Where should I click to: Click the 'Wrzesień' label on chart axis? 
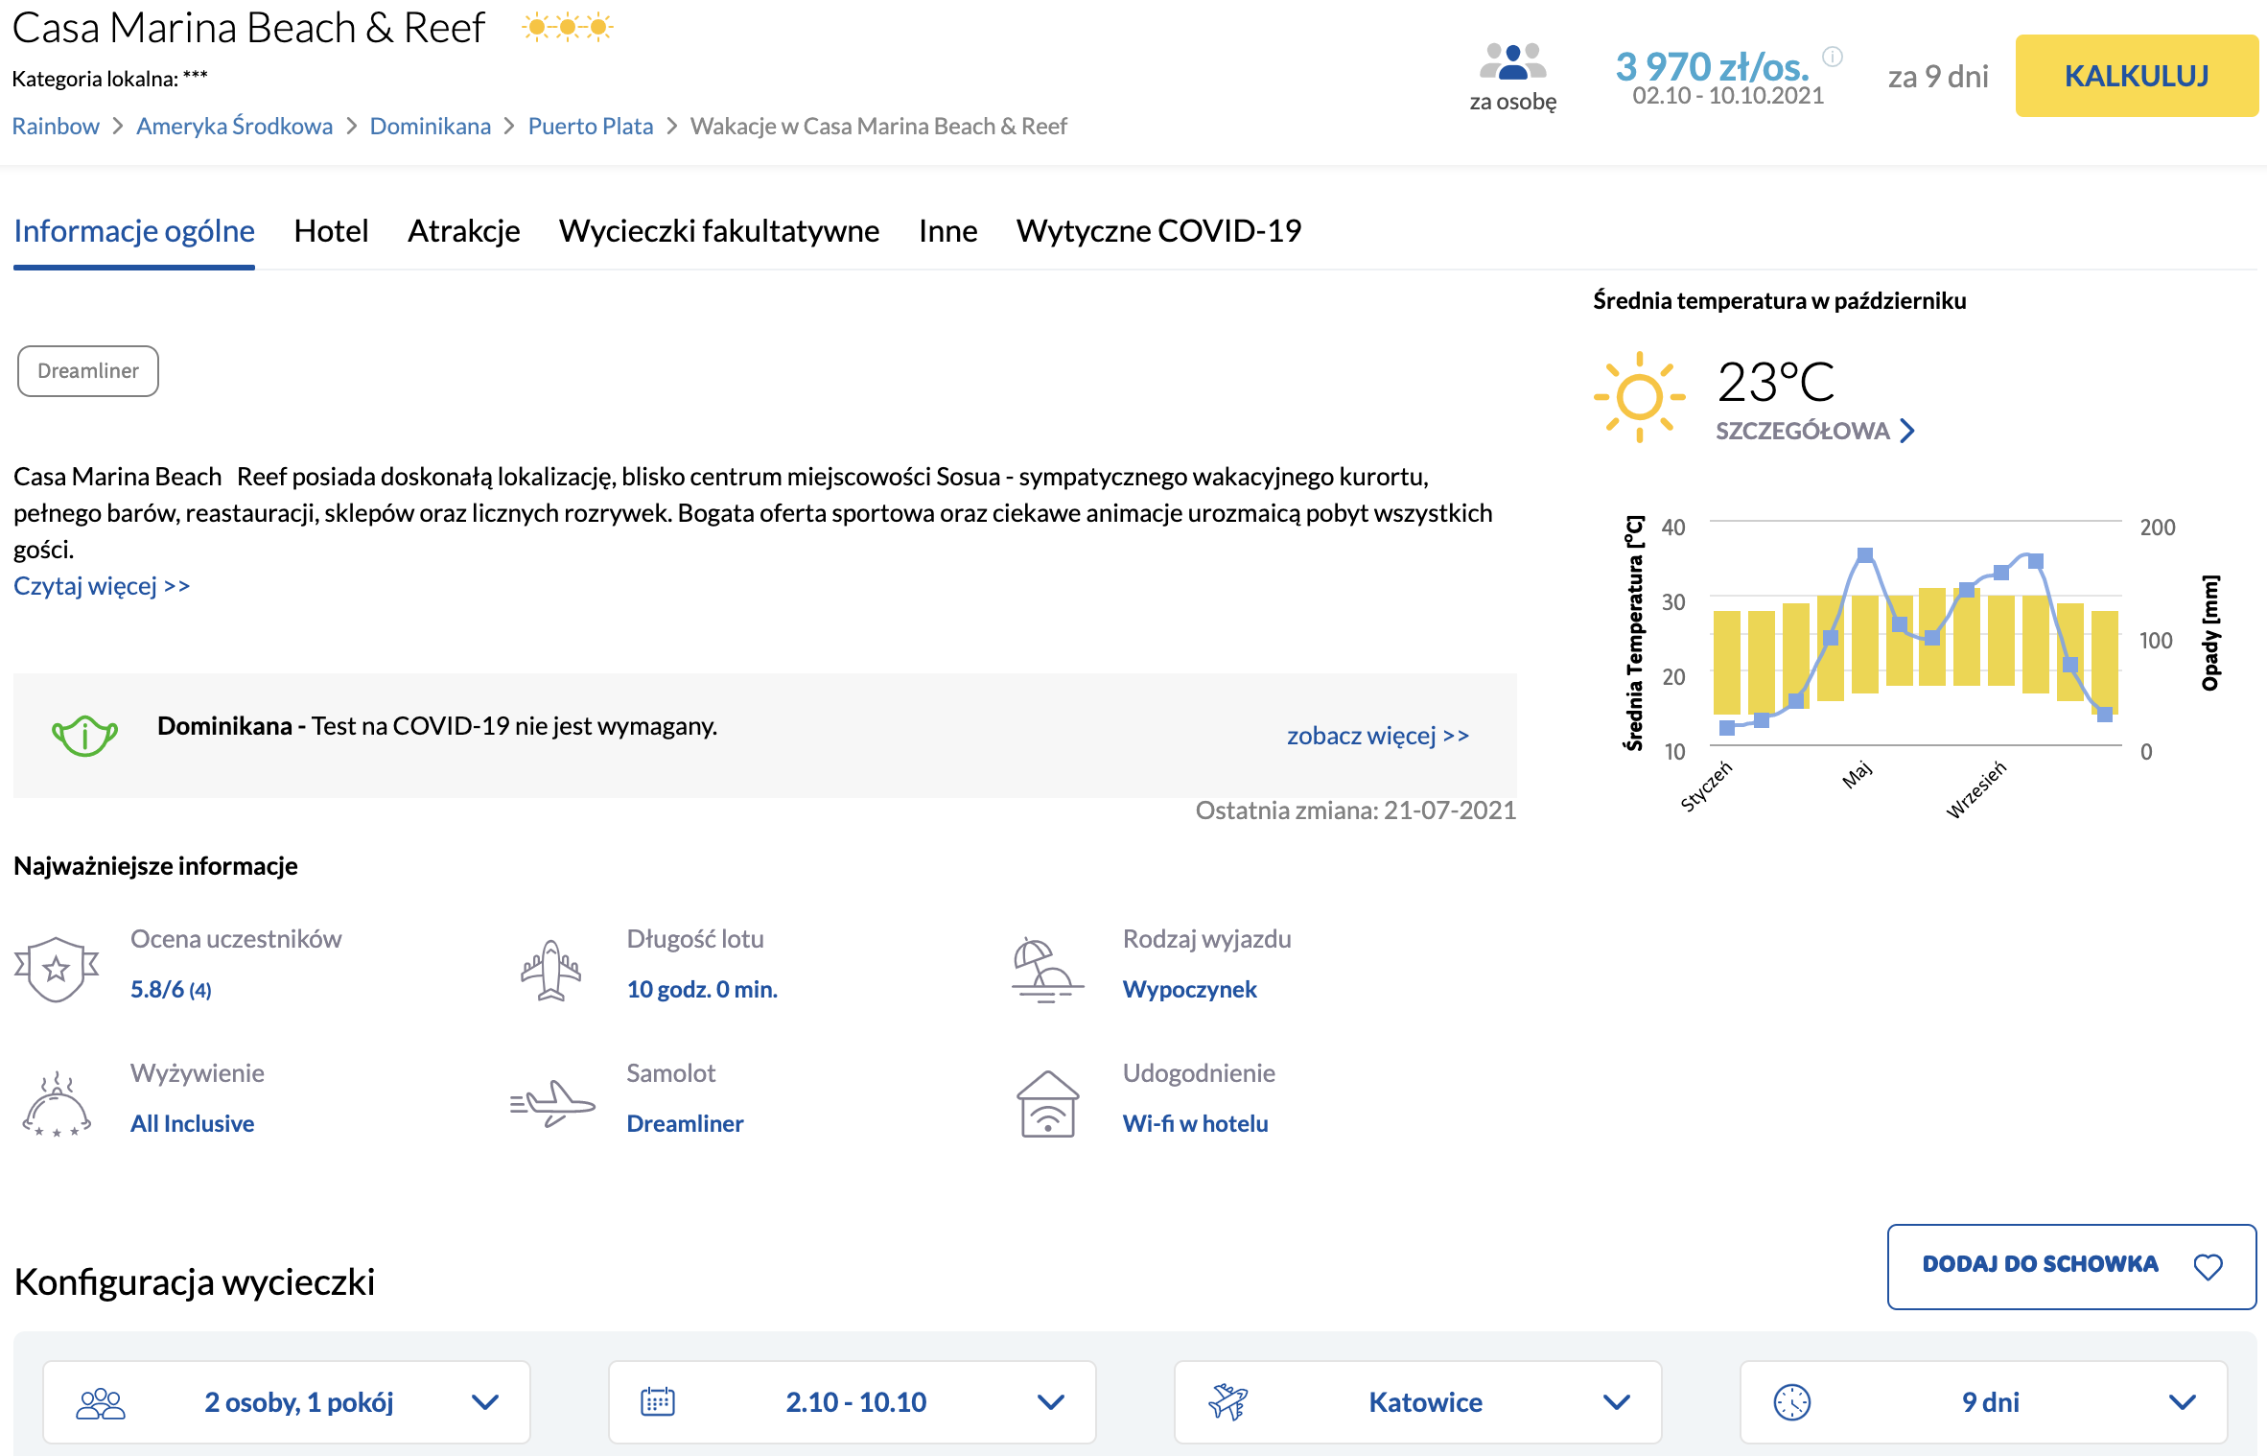(1975, 789)
